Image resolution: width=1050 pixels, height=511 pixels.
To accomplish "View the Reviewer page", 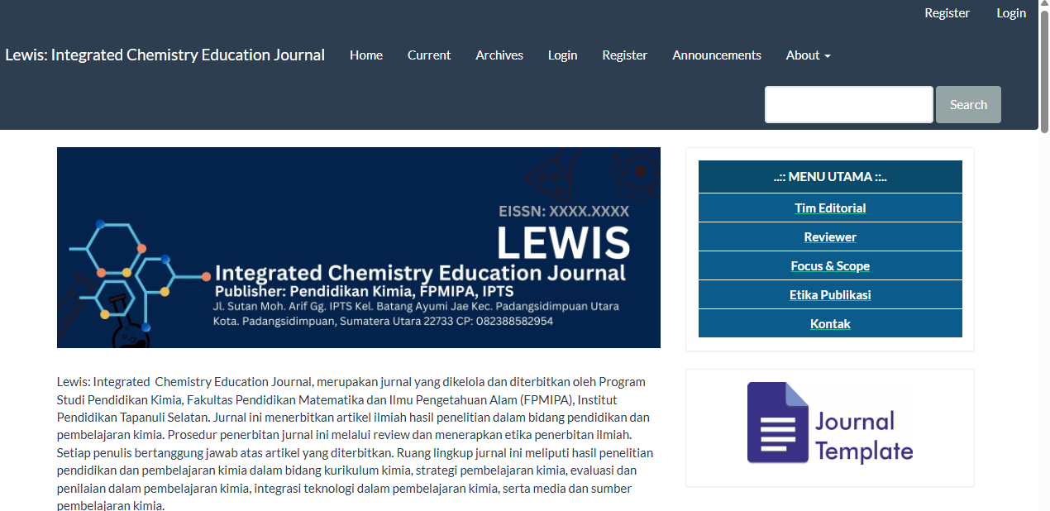I will tap(830, 236).
